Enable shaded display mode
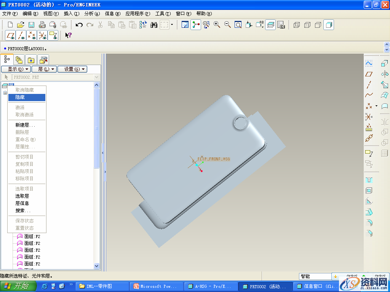The image size is (390, 292). click(329, 25)
